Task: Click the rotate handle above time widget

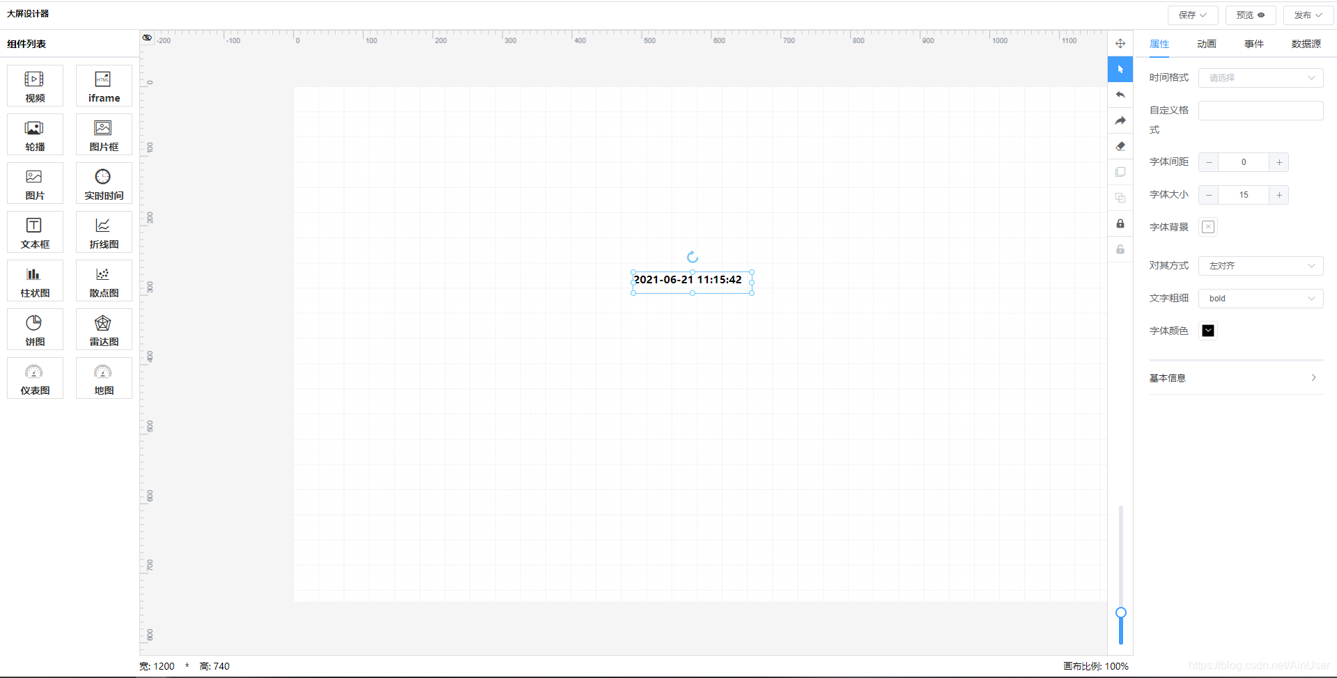Action: 693,257
